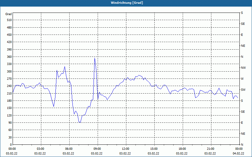The width and height of the screenshot is (252, 157).
Task: Click the '210' y-axis label
Action: pyautogui.click(x=9, y=93)
